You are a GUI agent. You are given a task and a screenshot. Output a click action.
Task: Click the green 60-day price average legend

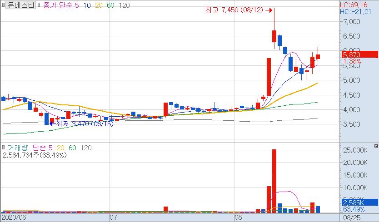(110, 5)
